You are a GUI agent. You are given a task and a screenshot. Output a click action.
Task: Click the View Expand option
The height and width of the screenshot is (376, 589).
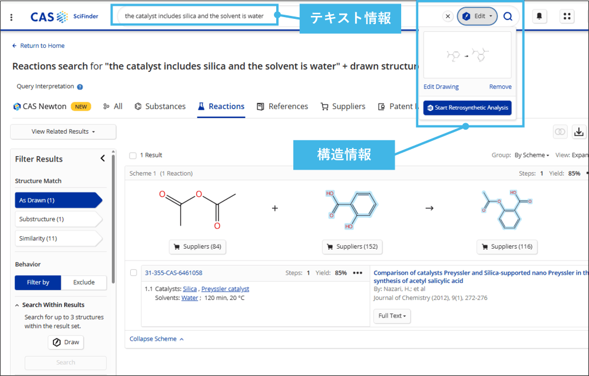(572, 155)
